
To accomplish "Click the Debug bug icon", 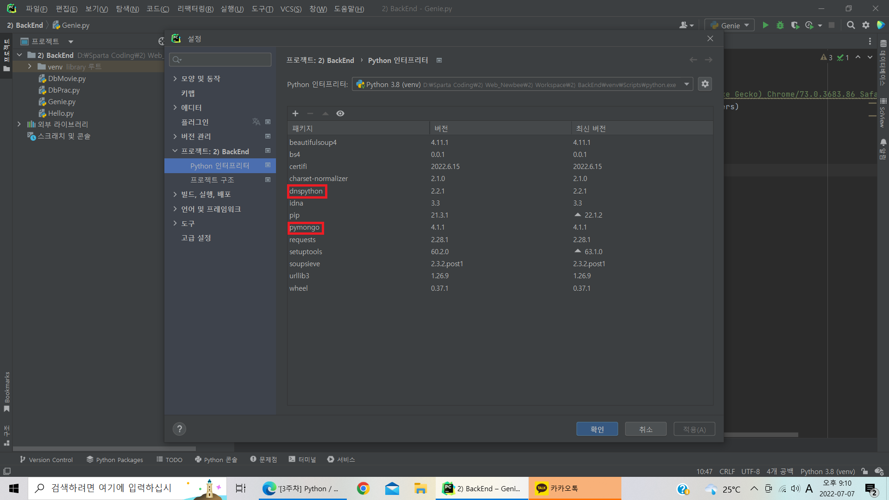I will pos(780,25).
